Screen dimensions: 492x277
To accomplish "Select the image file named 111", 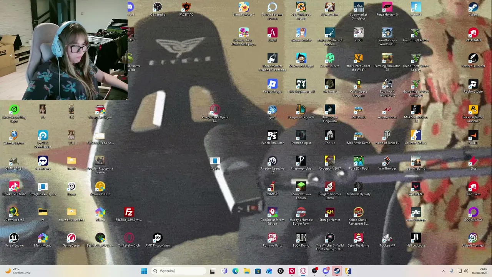I will (43, 112).
